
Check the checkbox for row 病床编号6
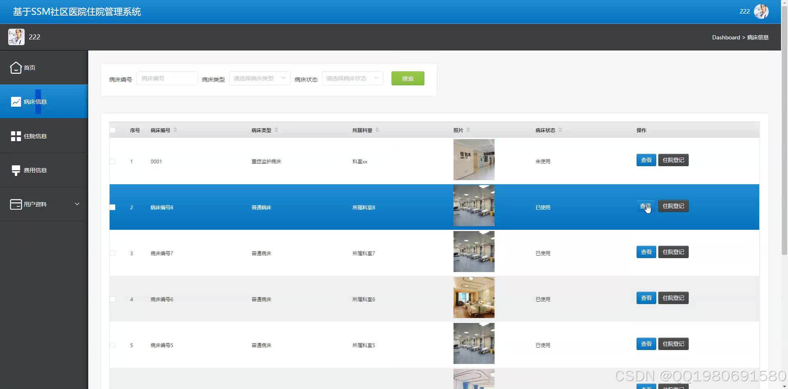click(x=112, y=299)
